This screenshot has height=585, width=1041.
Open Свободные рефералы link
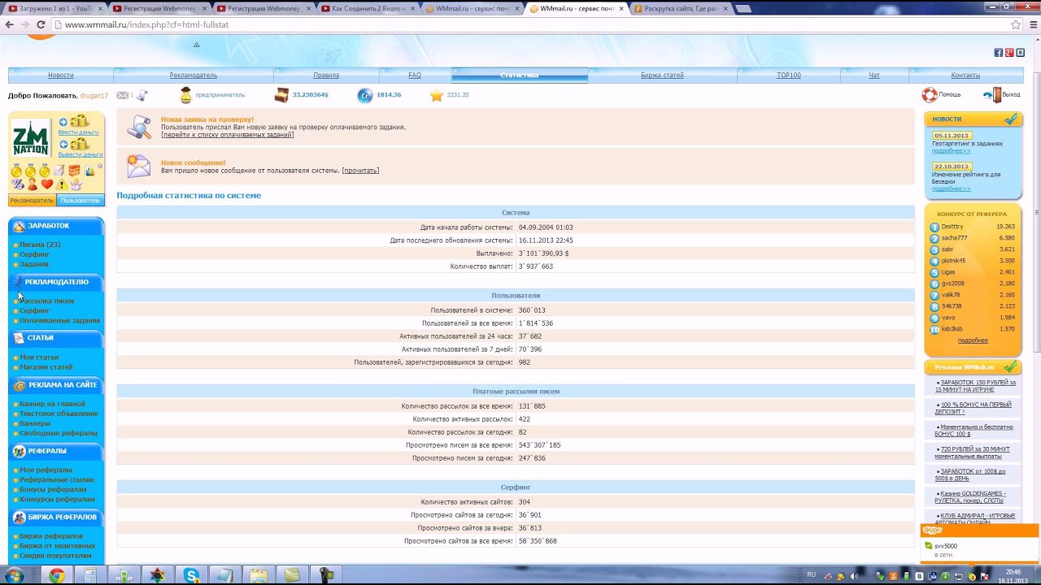59,433
